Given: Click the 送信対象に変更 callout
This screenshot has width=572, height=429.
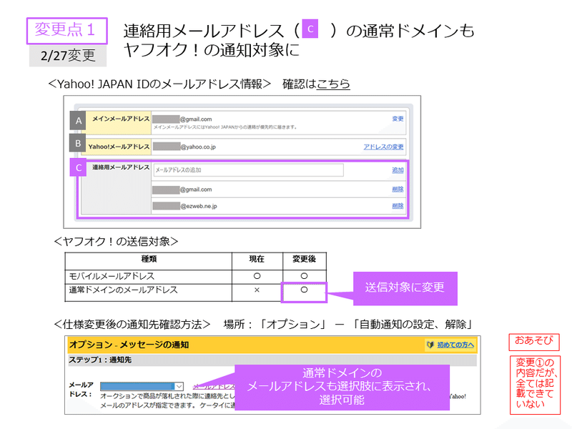Looking at the screenshot, I should point(405,288).
